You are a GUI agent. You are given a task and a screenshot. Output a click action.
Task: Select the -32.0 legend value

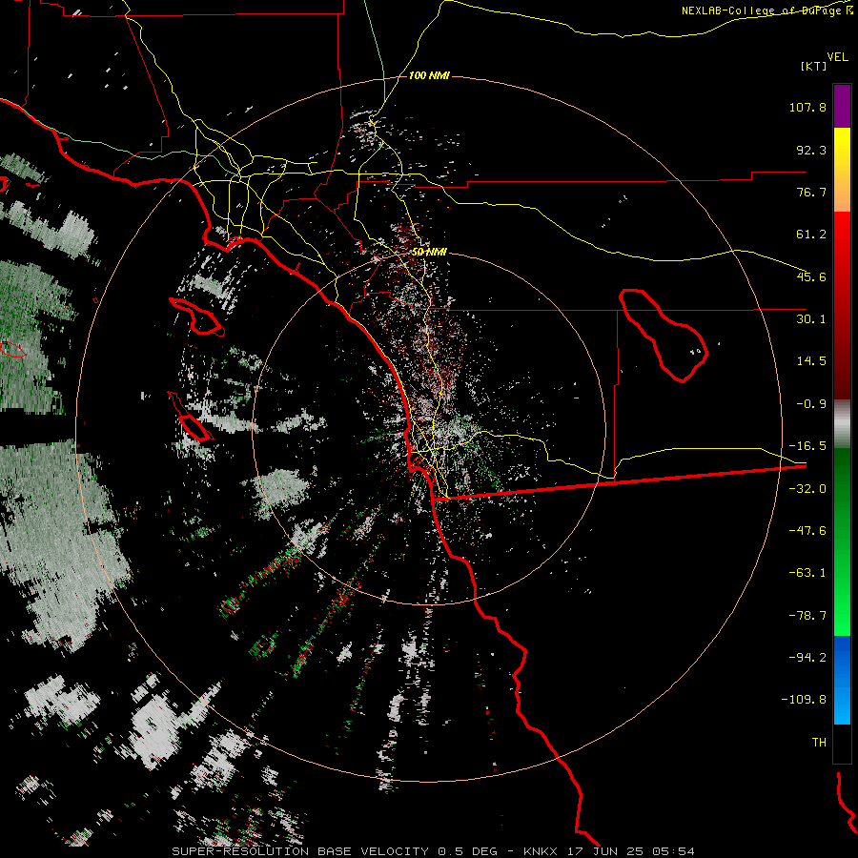click(807, 489)
